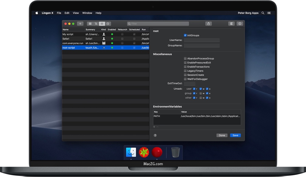Open the clock schedule view icon
The width and height of the screenshot is (306, 177).
coord(108,24)
